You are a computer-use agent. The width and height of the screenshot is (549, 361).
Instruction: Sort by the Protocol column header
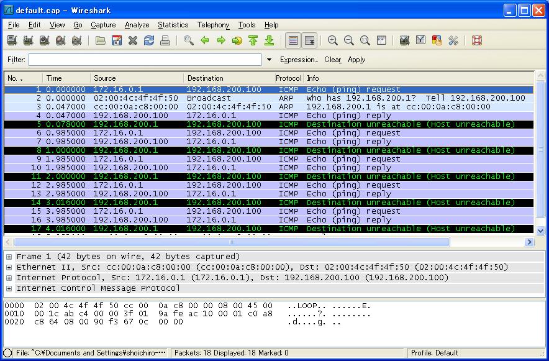pyautogui.click(x=289, y=78)
